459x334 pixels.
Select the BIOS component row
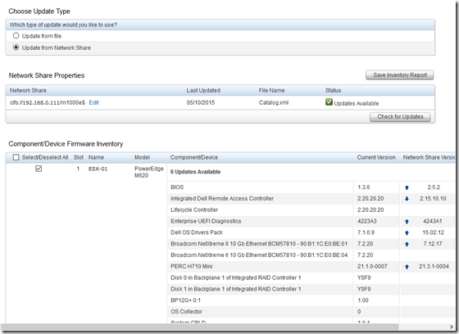311,187
